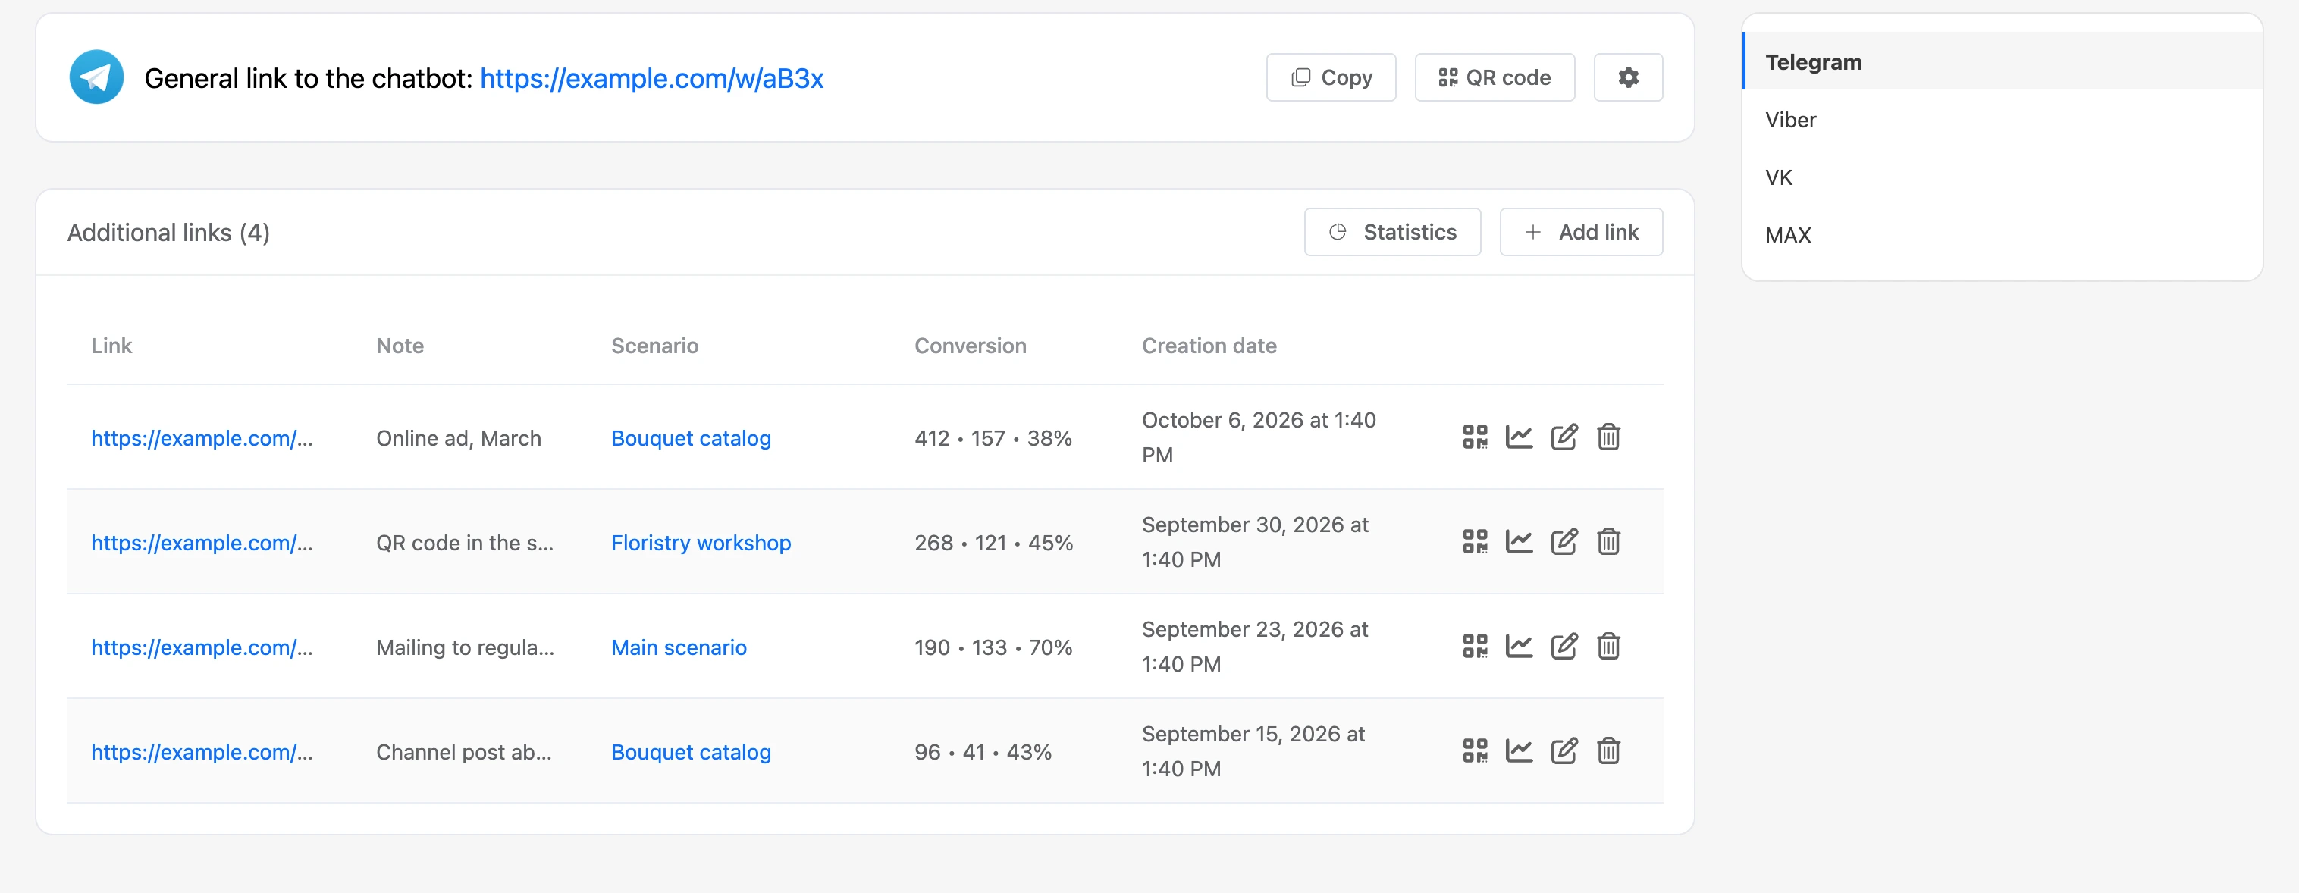2299x893 pixels.
Task: Open Bouquet catalog scenario for Channel post row
Action: click(x=691, y=752)
